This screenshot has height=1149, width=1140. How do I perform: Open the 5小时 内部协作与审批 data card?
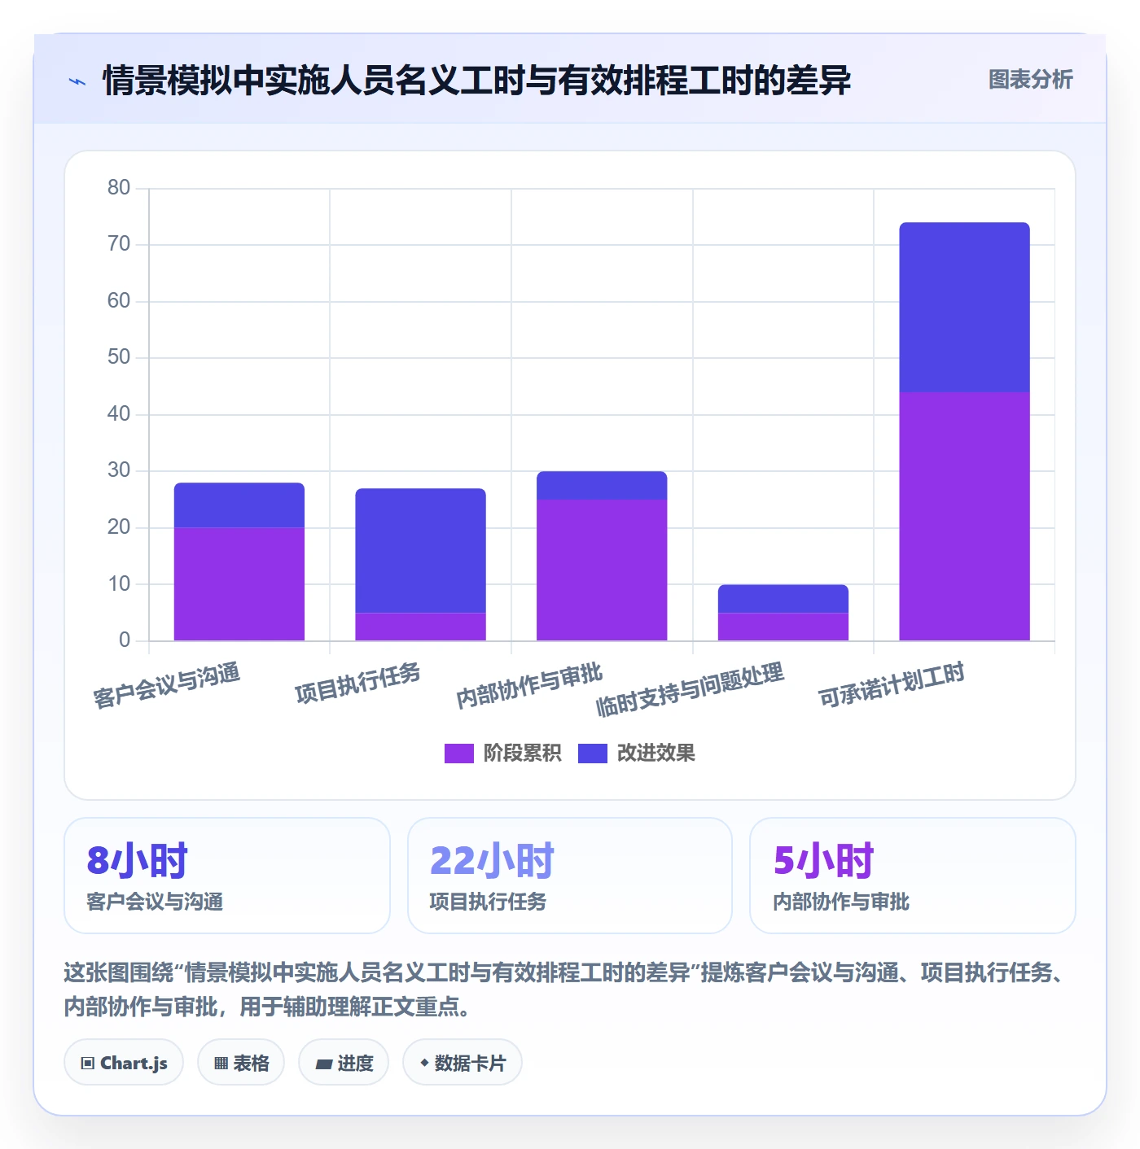[x=913, y=876]
